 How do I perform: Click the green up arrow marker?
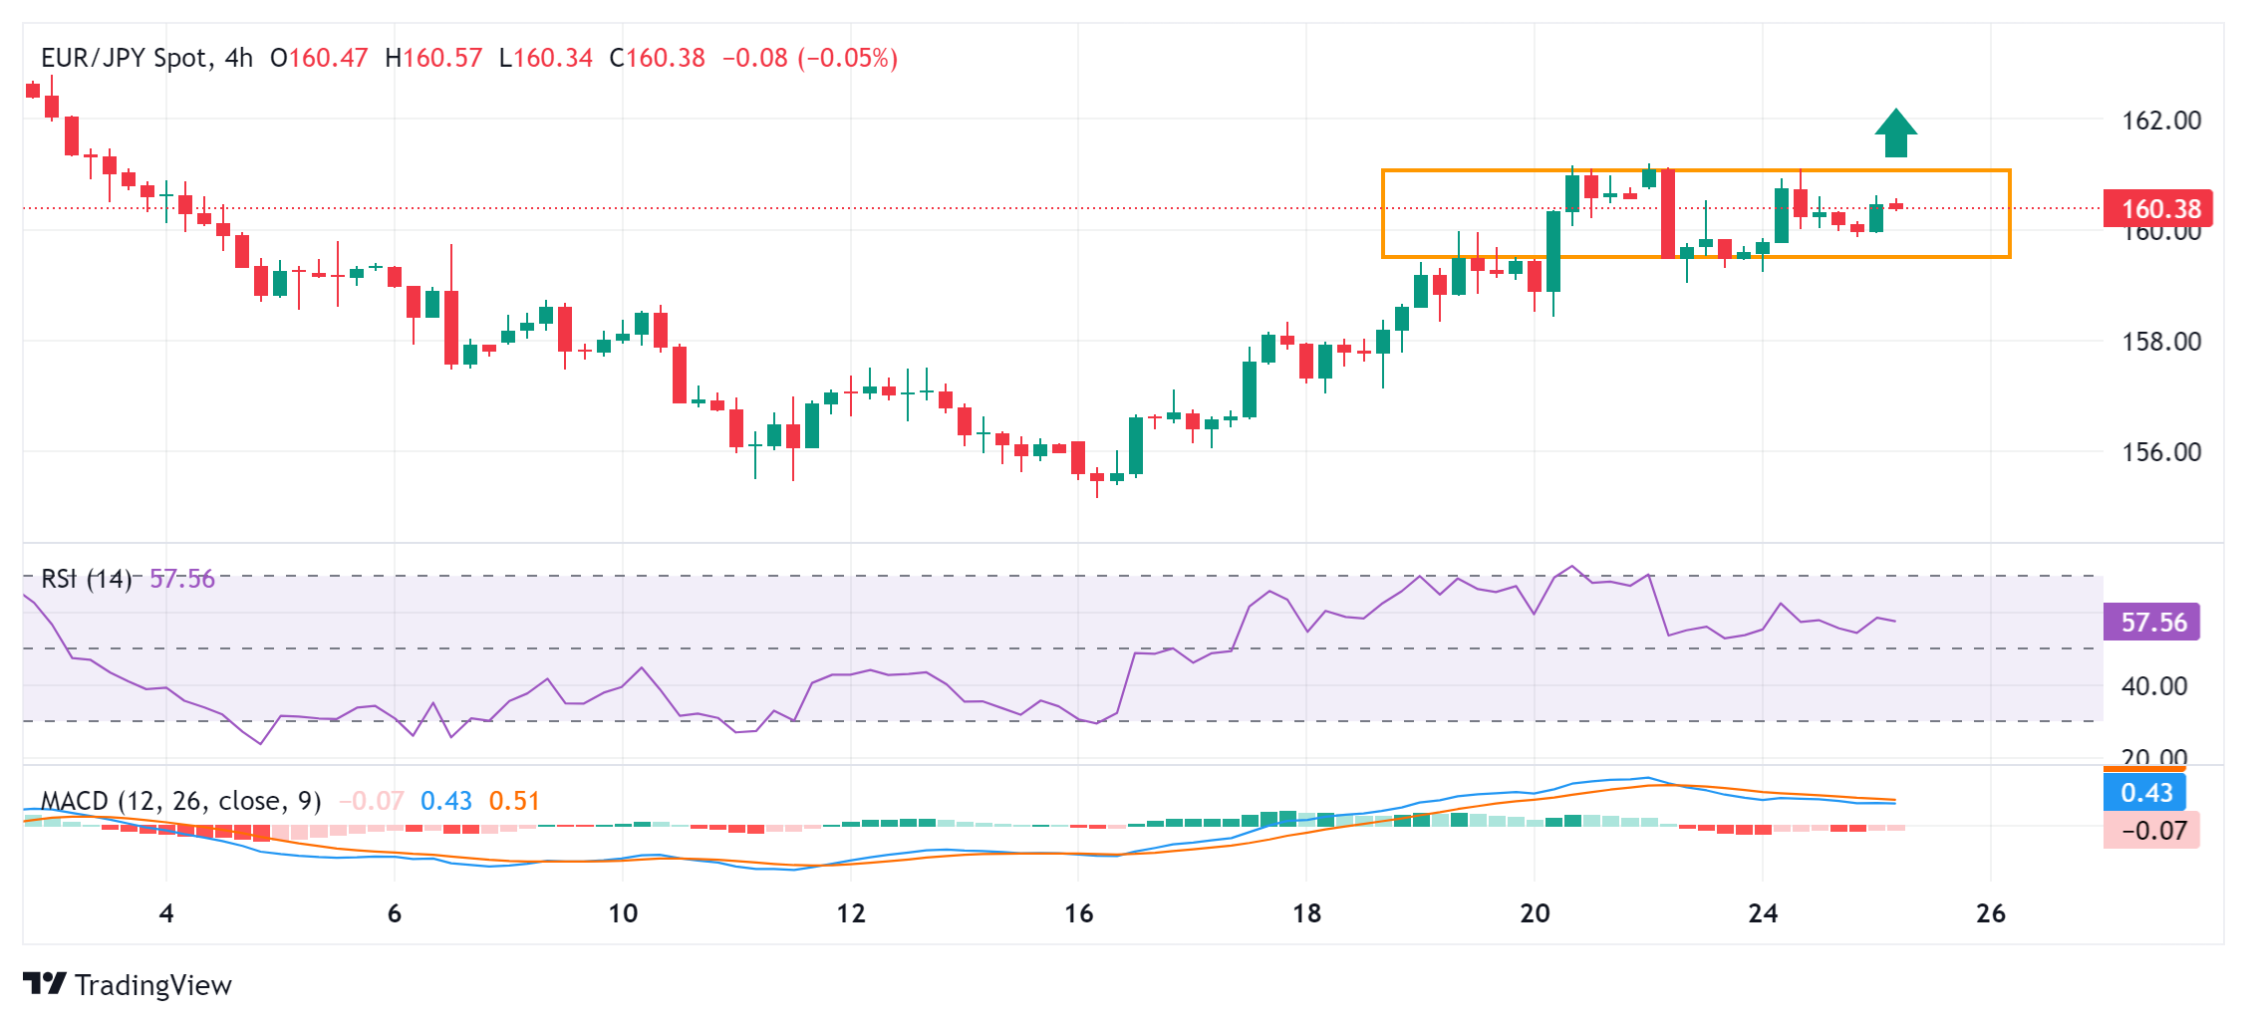pyautogui.click(x=1895, y=132)
